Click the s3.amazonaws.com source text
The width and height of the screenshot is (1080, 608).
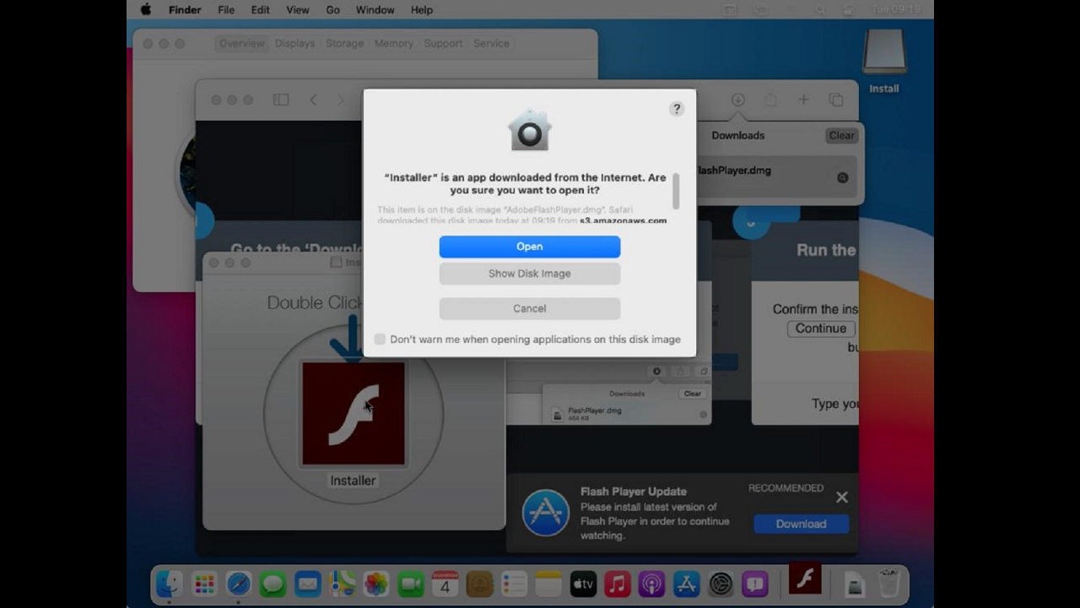click(623, 220)
